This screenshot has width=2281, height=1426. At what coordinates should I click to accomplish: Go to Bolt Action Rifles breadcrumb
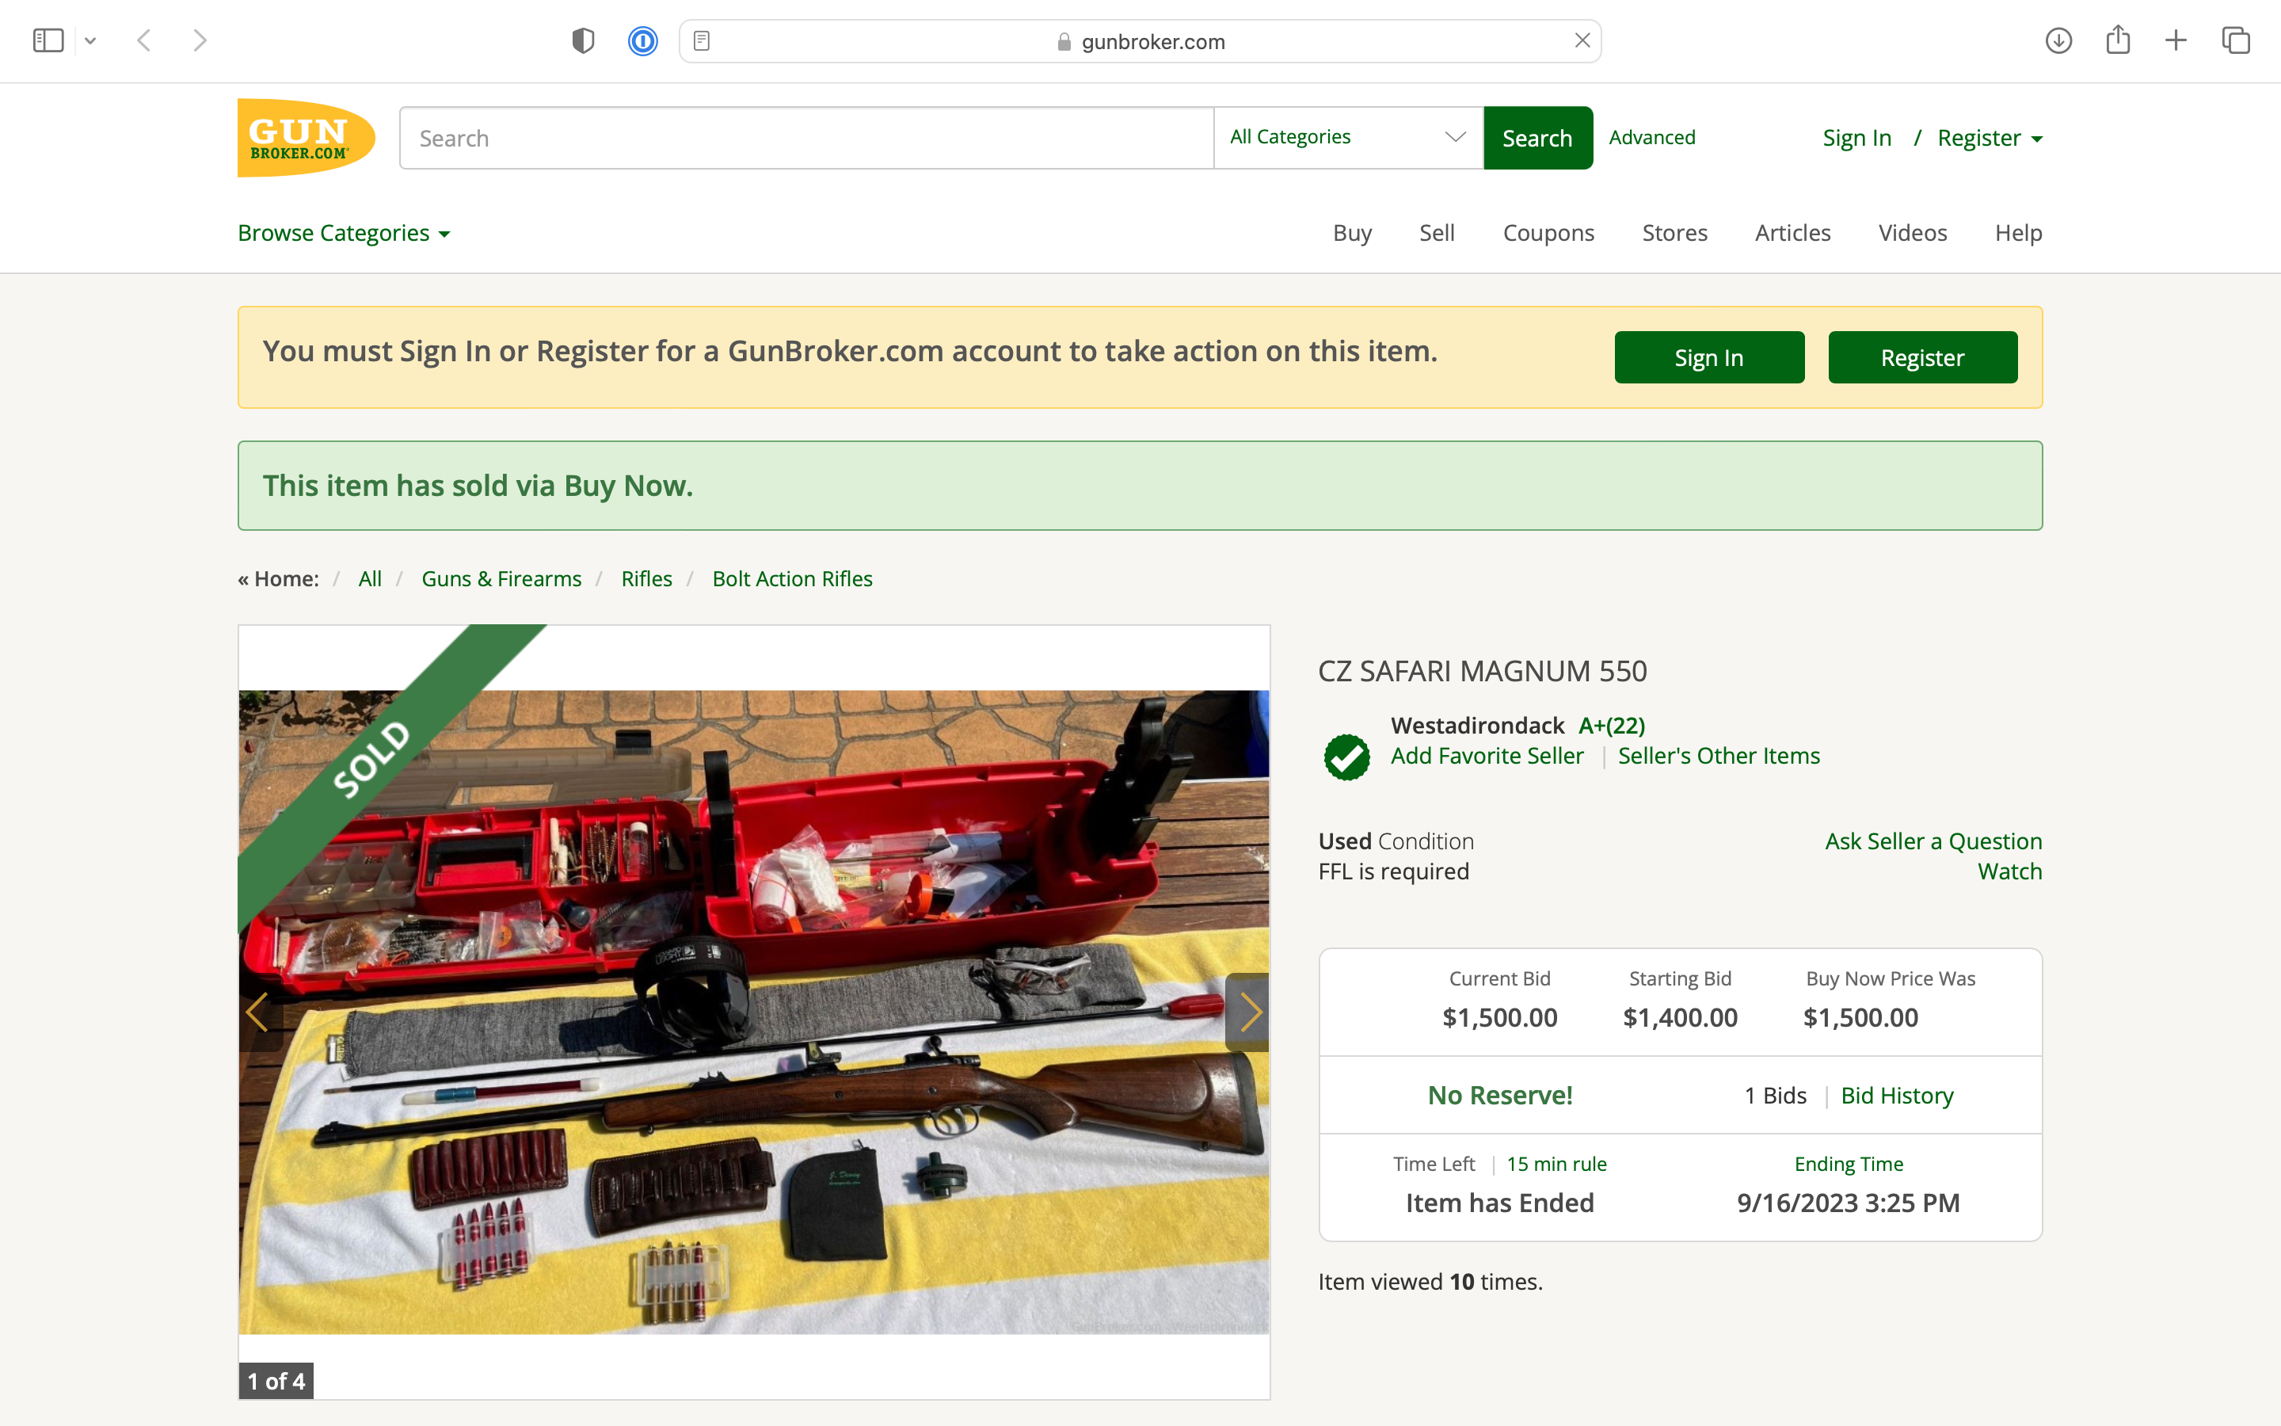coord(792,578)
